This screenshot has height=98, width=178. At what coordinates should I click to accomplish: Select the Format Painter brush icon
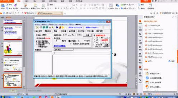15,5
